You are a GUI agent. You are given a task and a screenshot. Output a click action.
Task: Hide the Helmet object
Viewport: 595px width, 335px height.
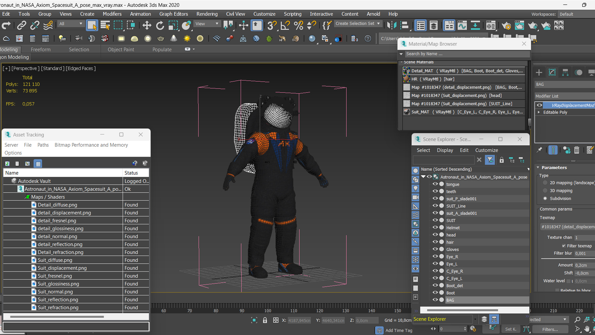pos(435,227)
